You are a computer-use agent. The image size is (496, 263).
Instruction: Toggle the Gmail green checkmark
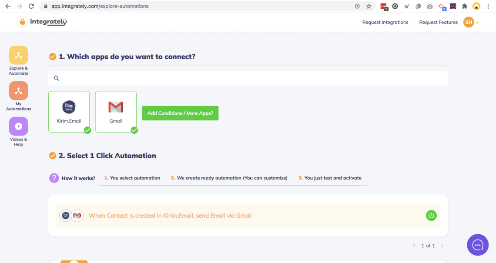[x=134, y=130]
